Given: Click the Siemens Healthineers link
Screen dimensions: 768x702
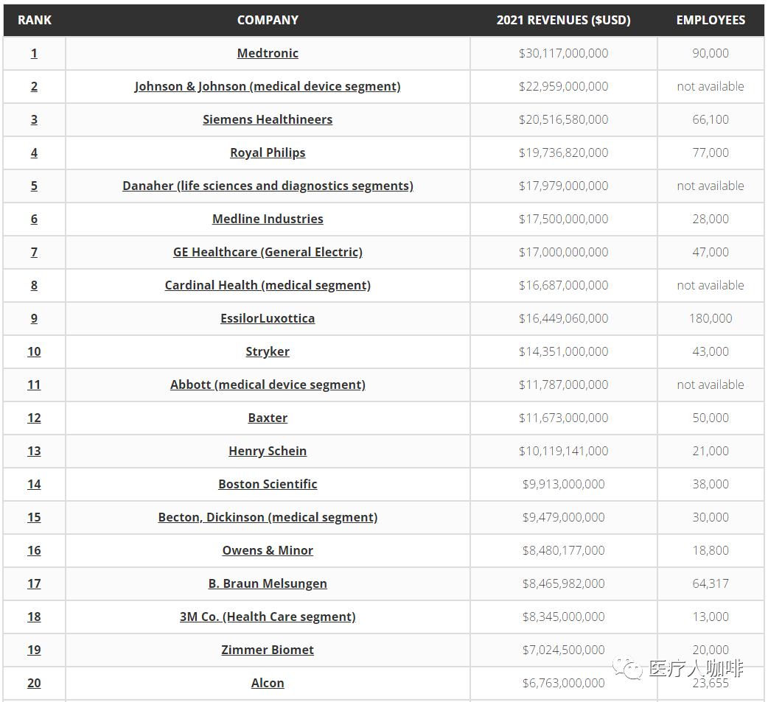Looking at the screenshot, I should 268,119.
